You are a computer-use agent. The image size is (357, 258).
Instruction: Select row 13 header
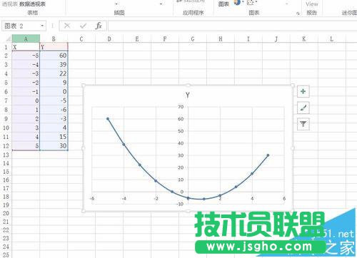6,155
